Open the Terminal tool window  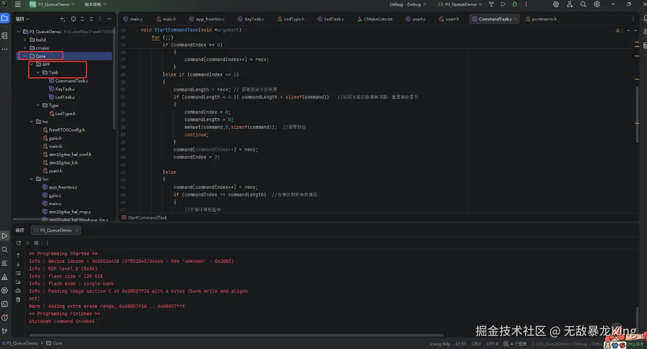(x=5, y=304)
